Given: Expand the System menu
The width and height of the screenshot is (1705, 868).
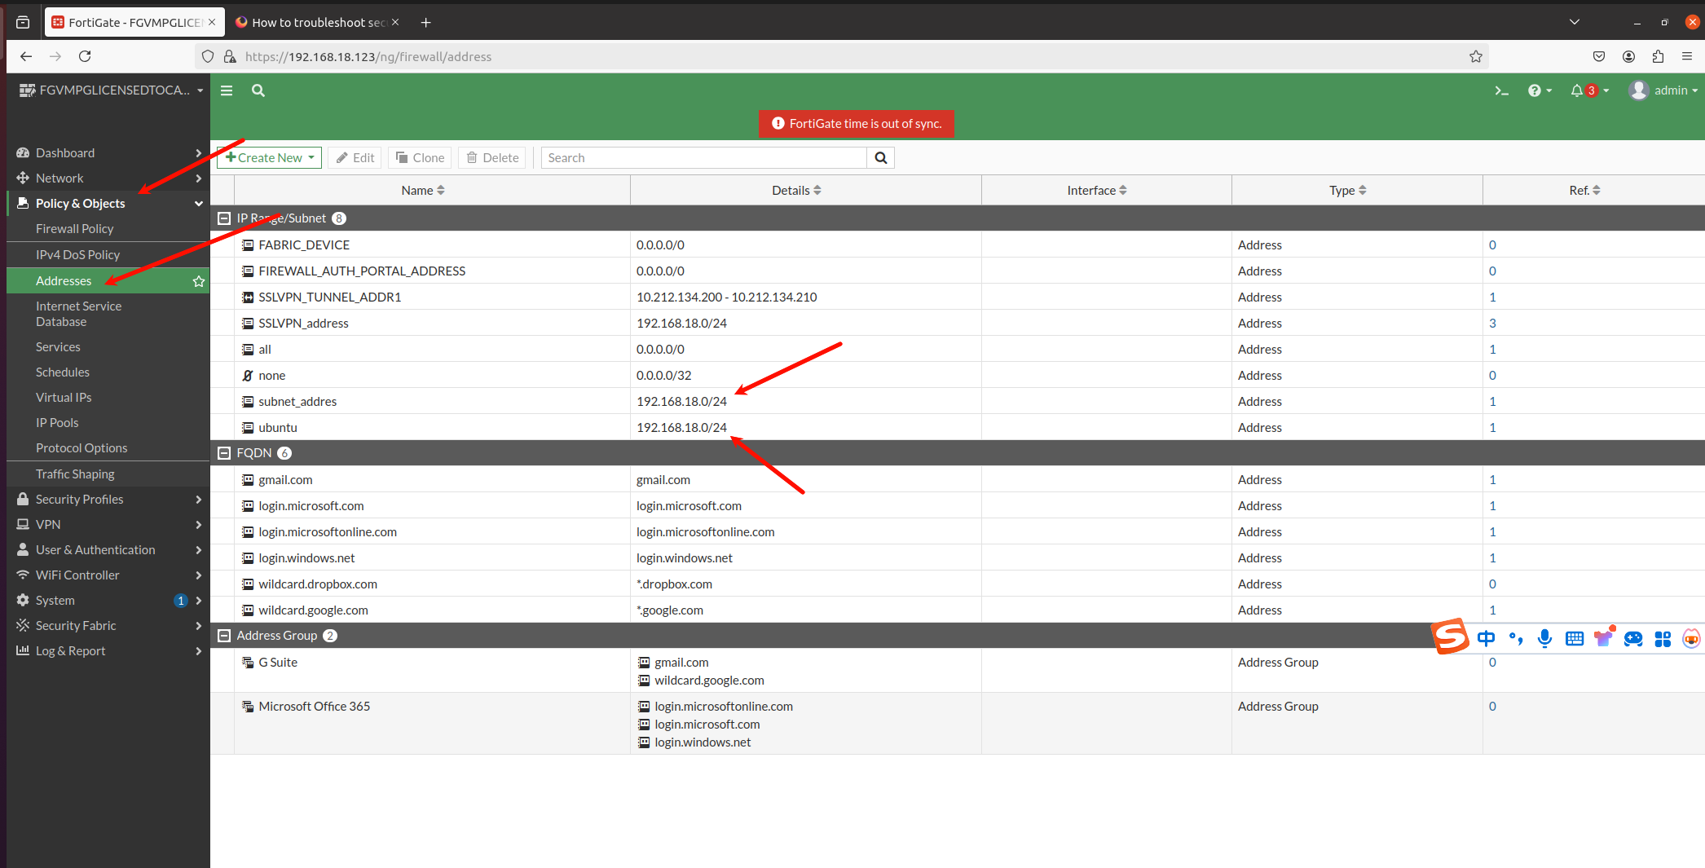Looking at the screenshot, I should click(x=108, y=601).
